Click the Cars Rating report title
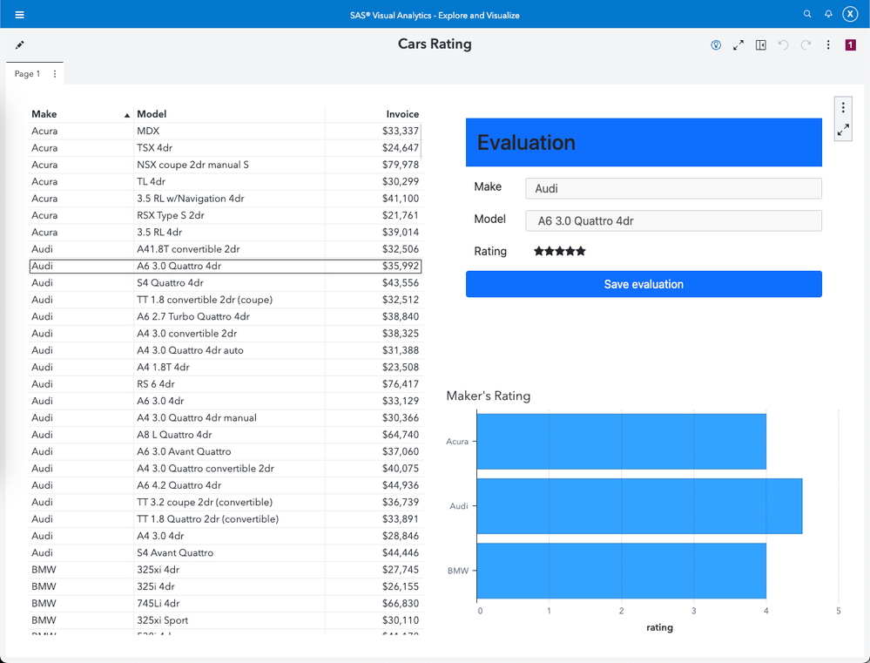The width and height of the screenshot is (870, 663). (435, 44)
